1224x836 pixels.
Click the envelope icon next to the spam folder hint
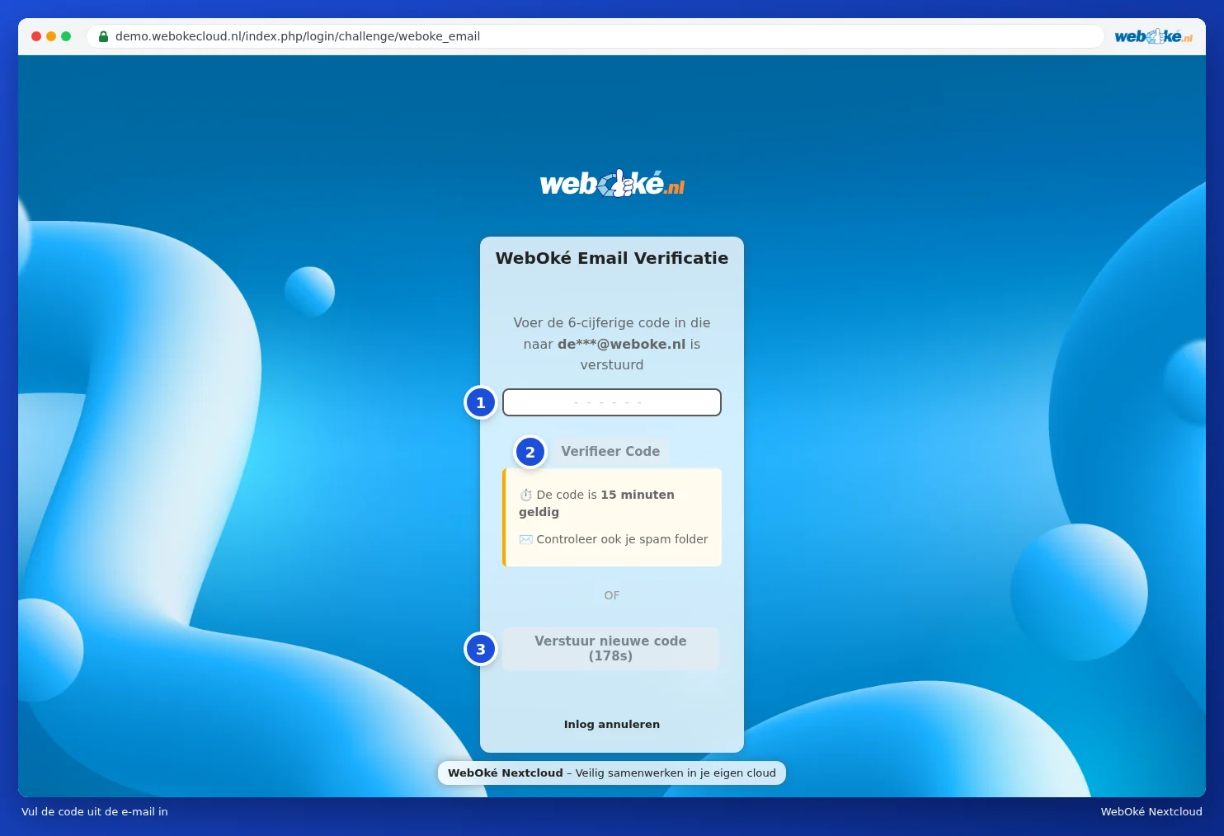click(x=526, y=539)
